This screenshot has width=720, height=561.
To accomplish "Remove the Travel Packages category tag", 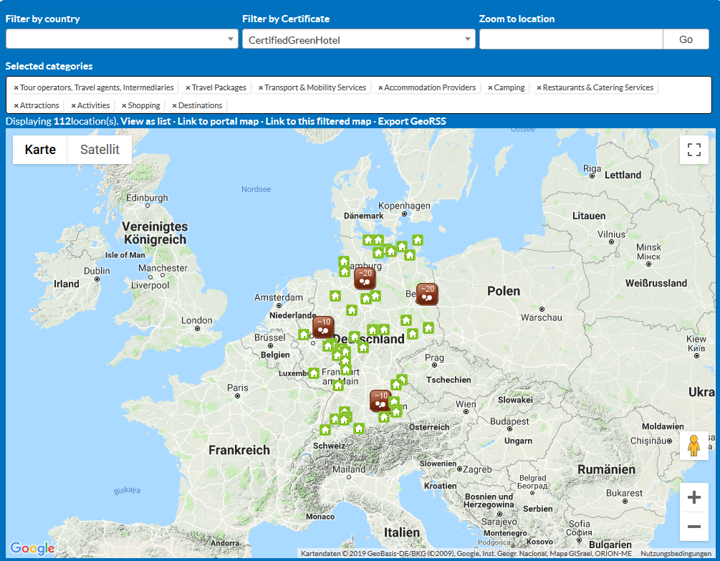I will 188,87.
